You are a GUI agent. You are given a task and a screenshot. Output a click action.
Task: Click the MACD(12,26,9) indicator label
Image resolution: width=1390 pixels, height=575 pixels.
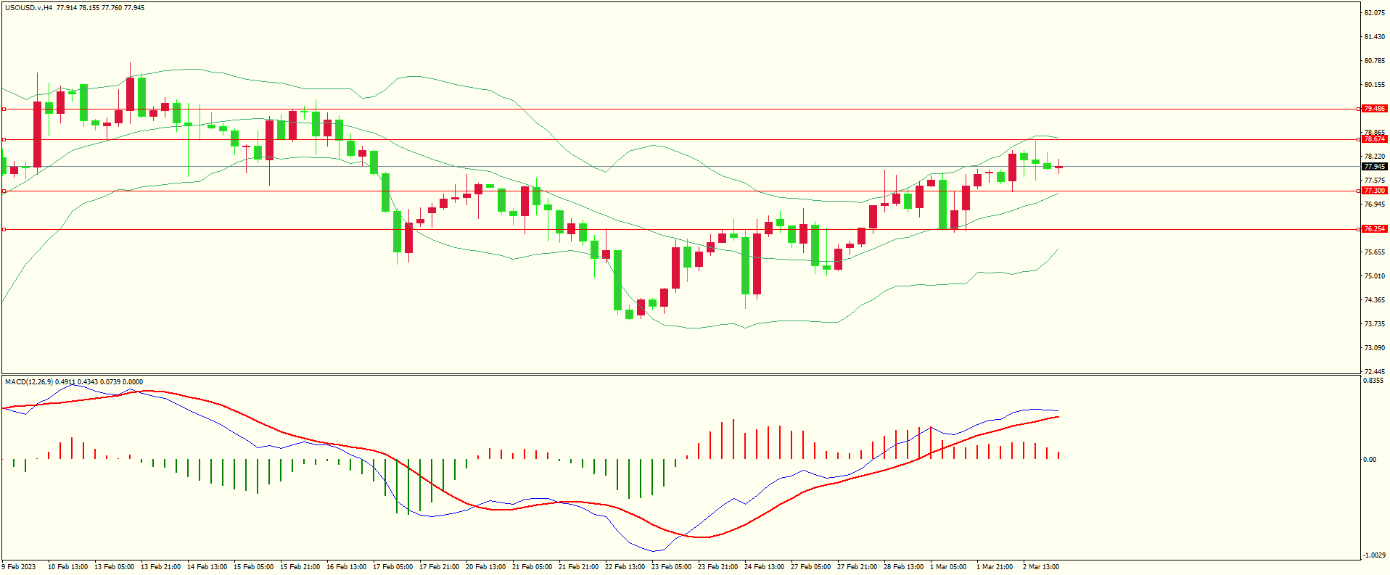(28, 382)
